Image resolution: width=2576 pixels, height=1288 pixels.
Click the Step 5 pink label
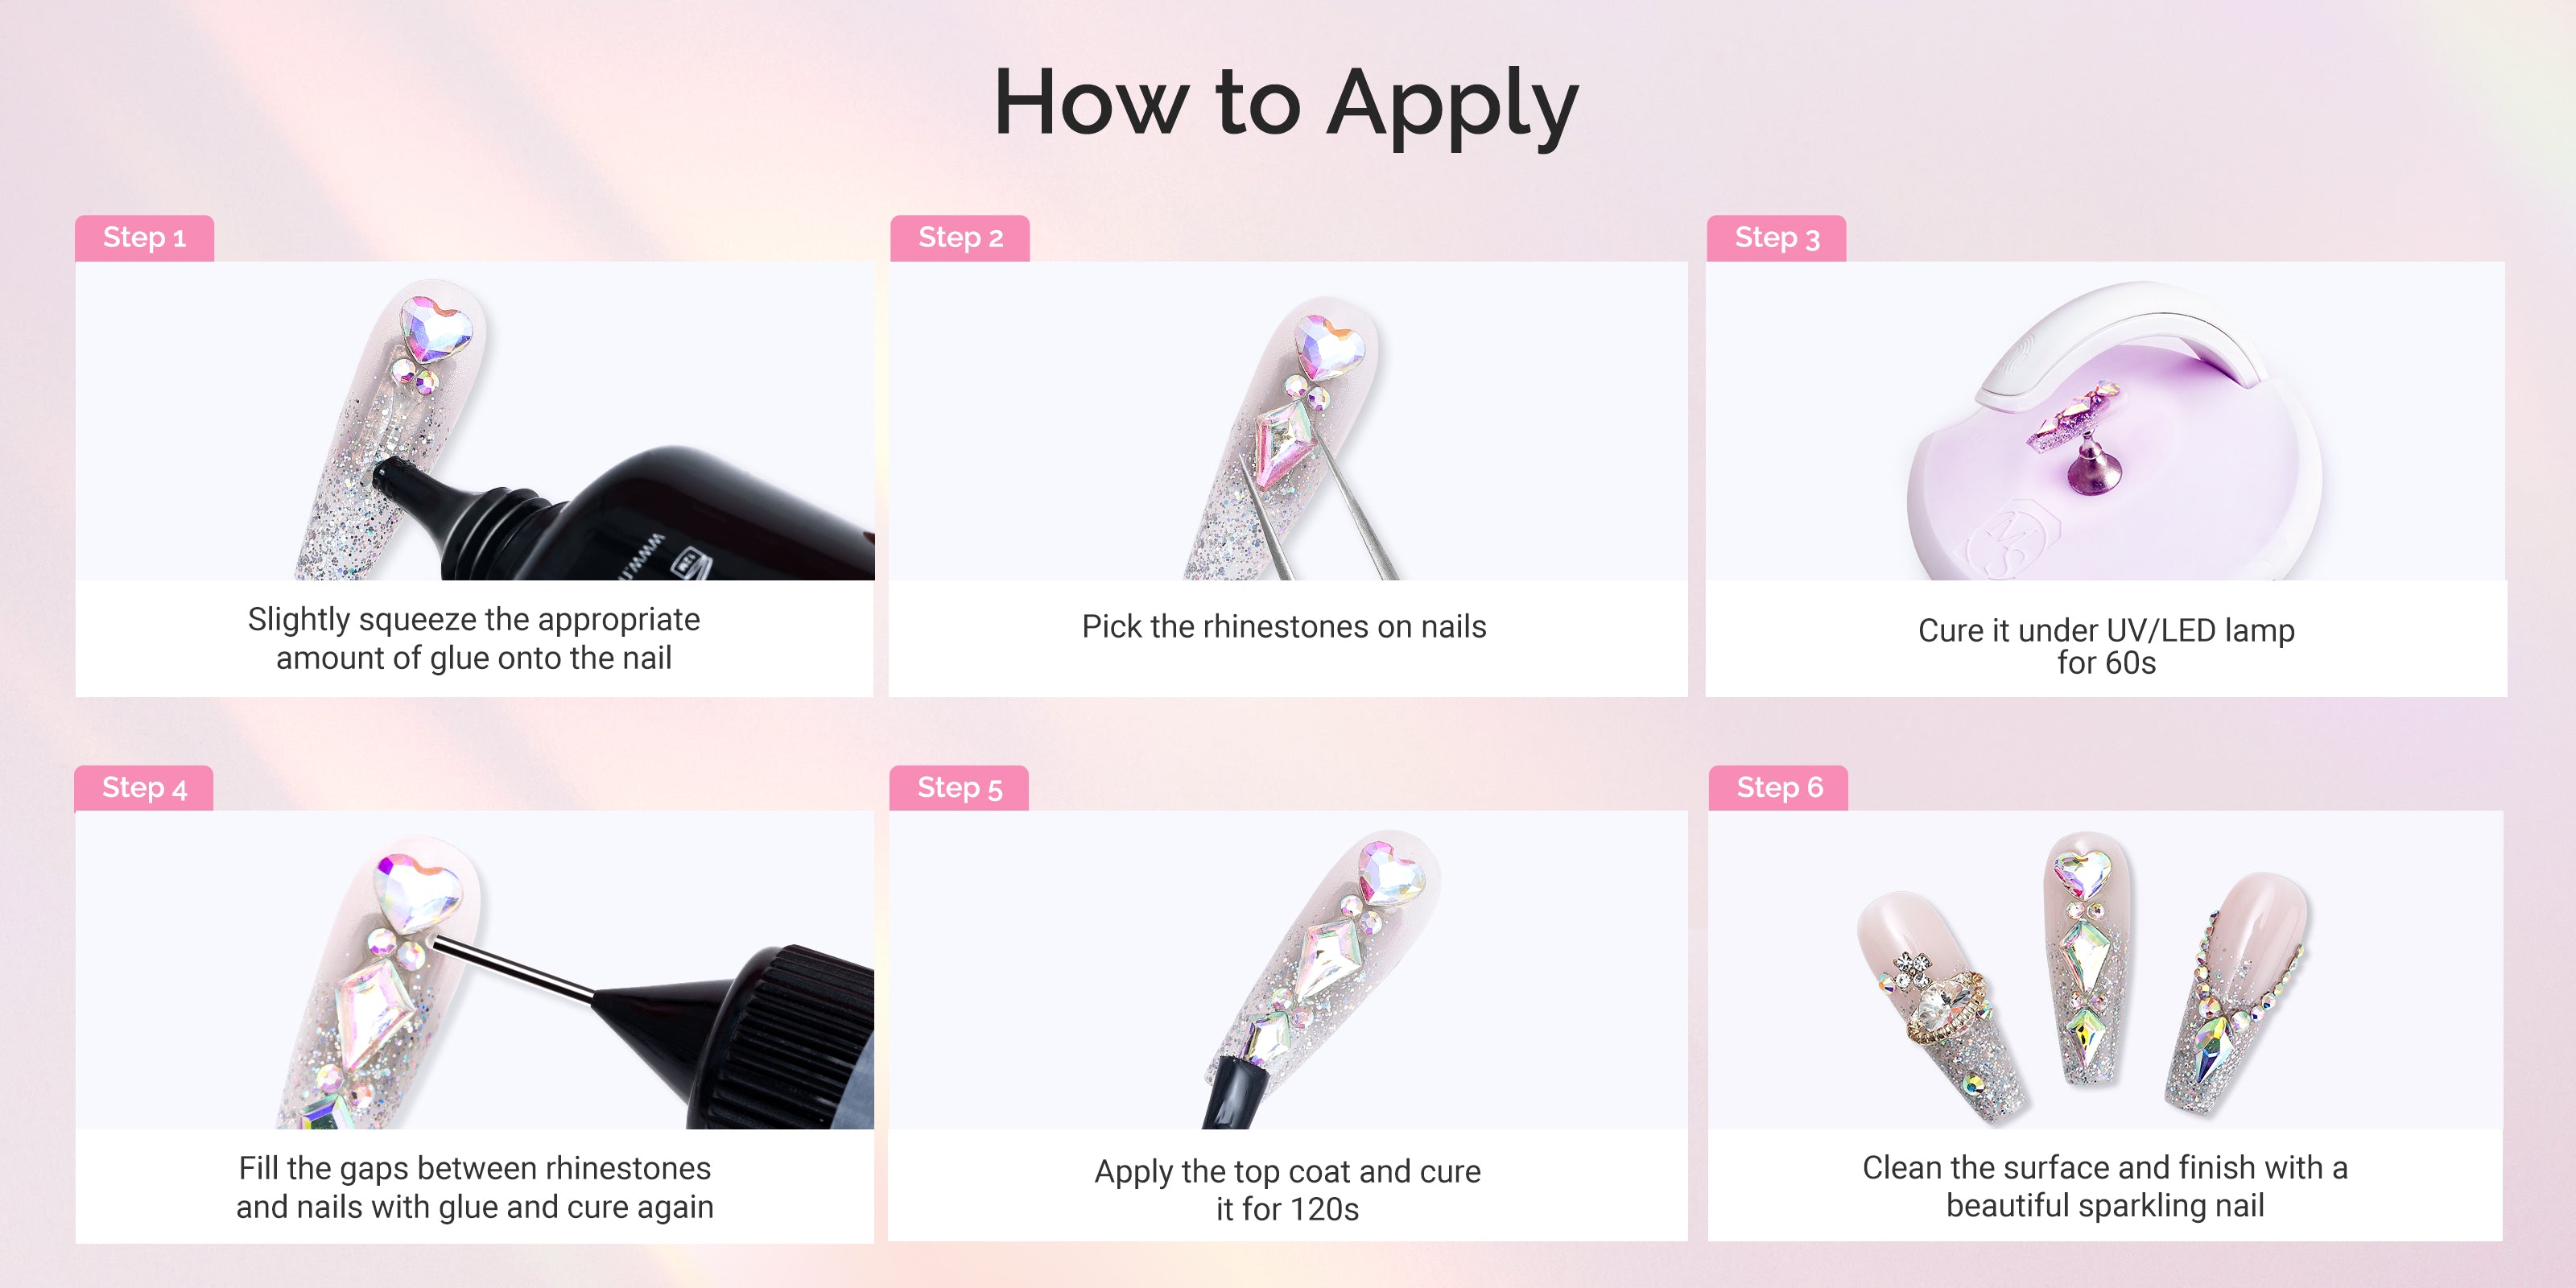click(x=959, y=788)
